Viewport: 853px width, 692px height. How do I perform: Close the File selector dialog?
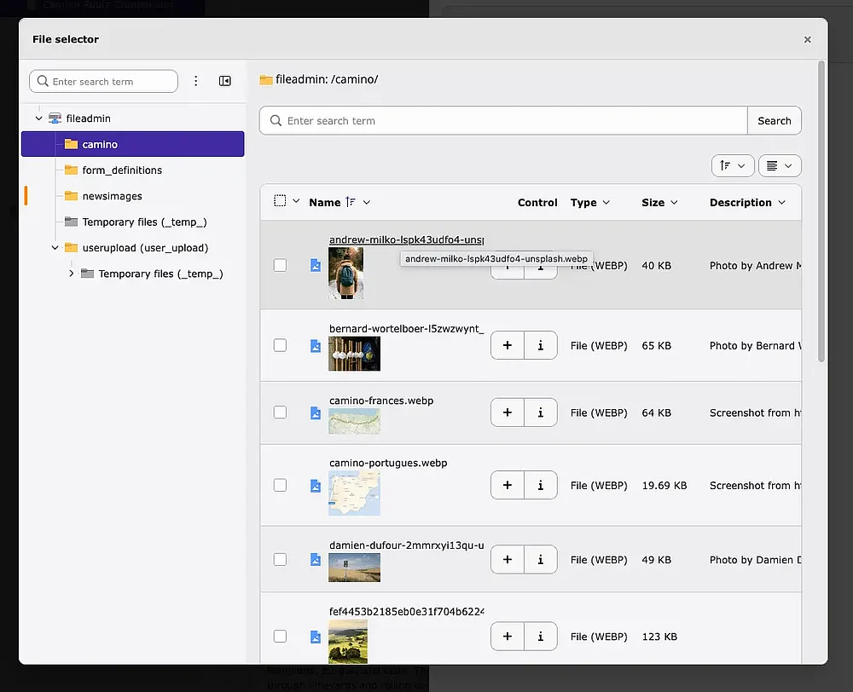[x=807, y=39]
